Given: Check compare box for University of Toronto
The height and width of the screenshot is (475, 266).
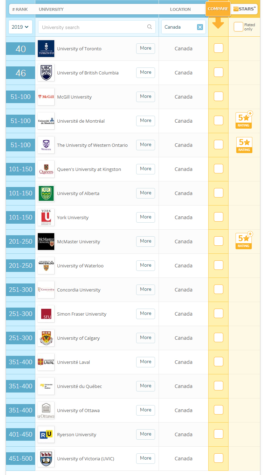Looking at the screenshot, I should pos(218,48).
